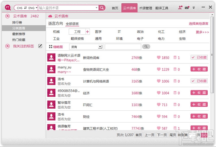The image size is (216, 147).
Task: Select 分类查看 in the sidebar
Action: (x=24, y=28)
